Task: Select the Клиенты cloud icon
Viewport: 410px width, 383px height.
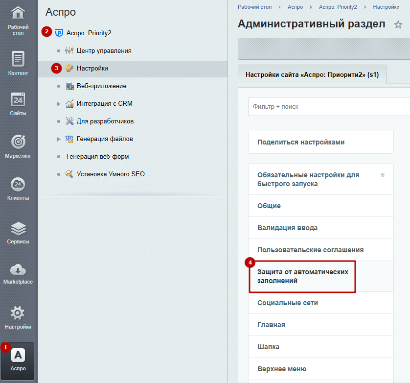Action: (x=18, y=184)
